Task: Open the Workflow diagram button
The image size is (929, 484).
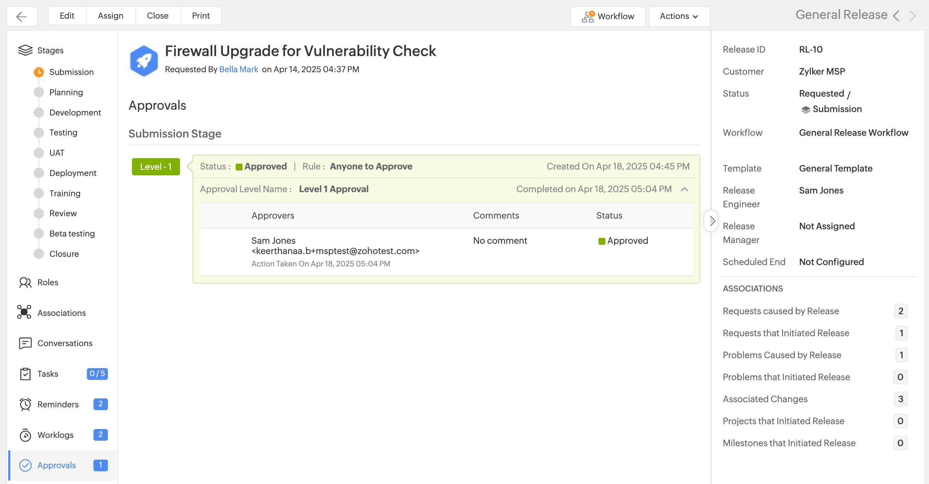Action: tap(608, 16)
